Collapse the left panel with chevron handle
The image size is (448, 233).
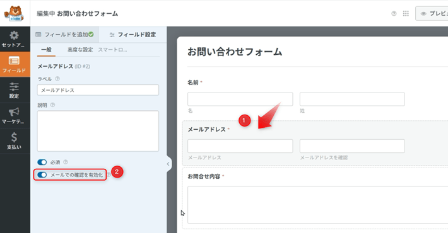click(168, 164)
